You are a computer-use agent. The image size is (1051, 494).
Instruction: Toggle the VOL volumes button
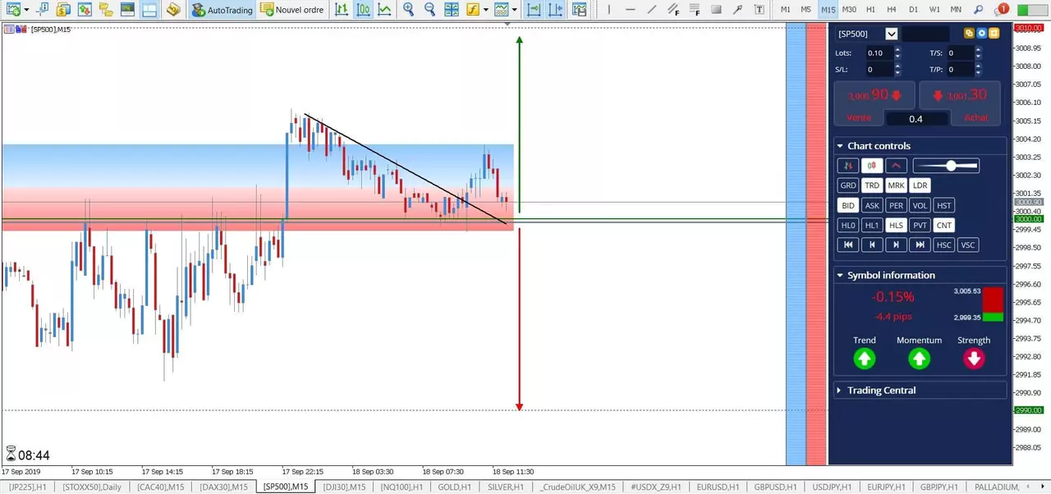pos(920,205)
